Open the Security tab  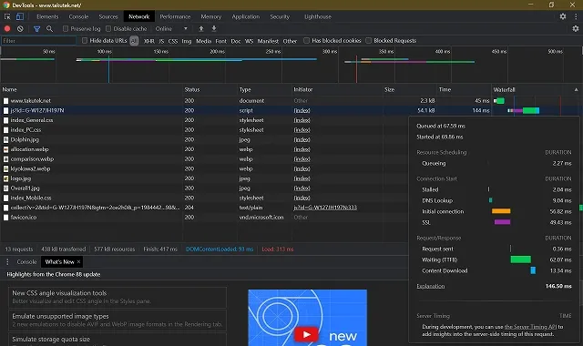coord(280,16)
